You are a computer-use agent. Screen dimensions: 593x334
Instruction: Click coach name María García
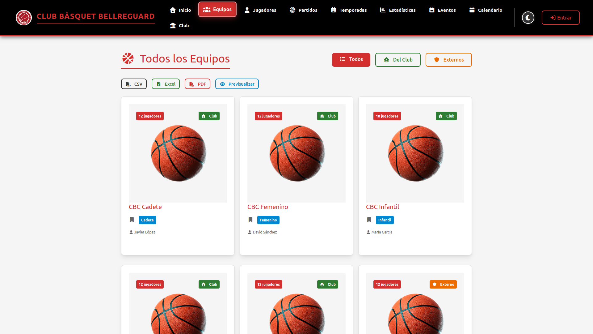382,232
